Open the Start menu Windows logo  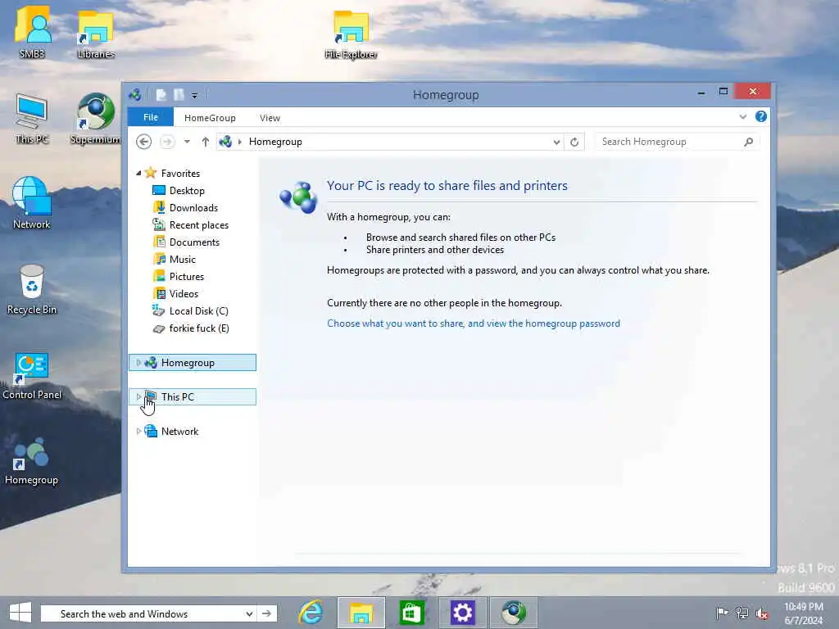click(20, 613)
